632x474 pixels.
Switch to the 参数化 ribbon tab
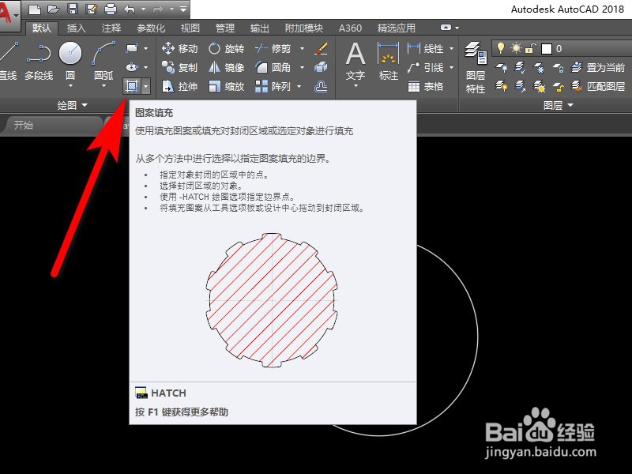point(151,28)
